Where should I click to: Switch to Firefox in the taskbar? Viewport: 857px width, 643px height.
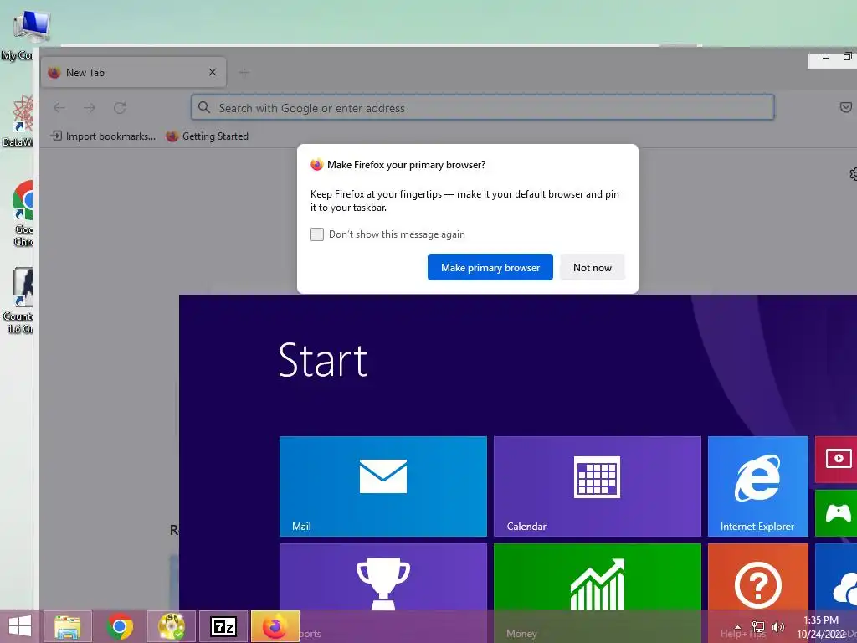pyautogui.click(x=275, y=626)
